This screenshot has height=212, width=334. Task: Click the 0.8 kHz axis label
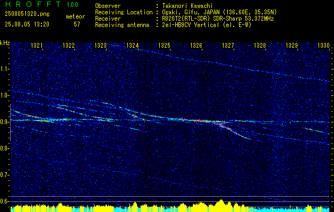coord(5,148)
